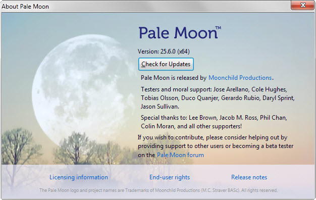This screenshot has height=200, width=316.
Task: Visit the Pale Moon forum link
Action: (180, 155)
